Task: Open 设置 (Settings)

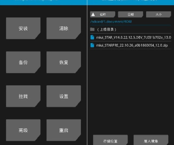Action: click(x=64, y=96)
